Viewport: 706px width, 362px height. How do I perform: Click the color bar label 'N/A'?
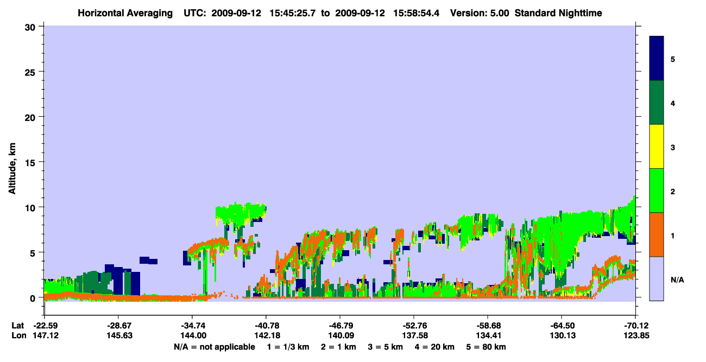677,280
